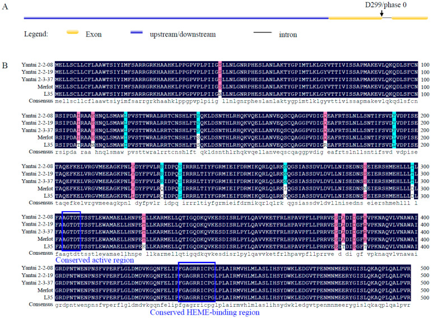Click the long blue upstream bar in the gene diagram

[176, 18]
